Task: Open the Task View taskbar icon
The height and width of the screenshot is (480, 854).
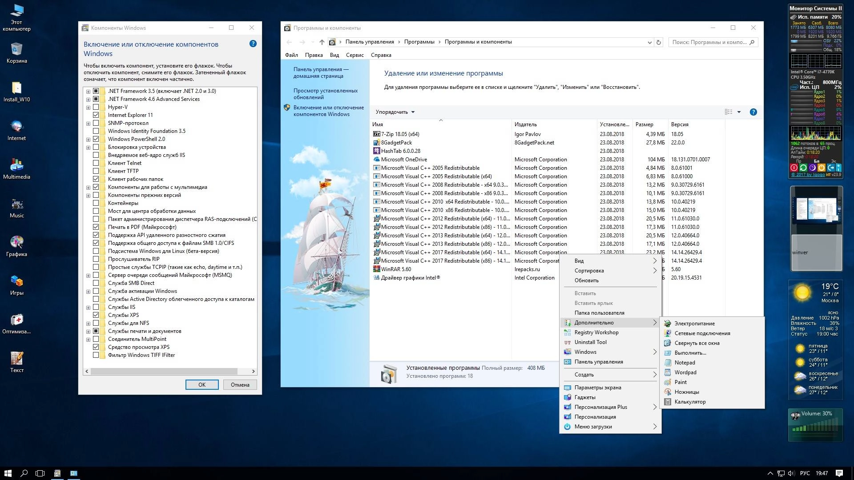Action: point(40,473)
